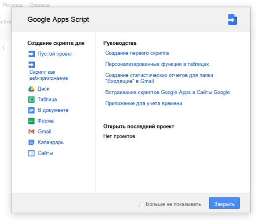Click the Apps Script logo in dialog header
Viewport: 256px width, 221px height.
pyautogui.click(x=232, y=20)
